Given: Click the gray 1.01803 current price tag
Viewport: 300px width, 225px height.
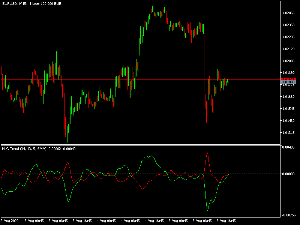Looking at the screenshot, I should [288, 82].
